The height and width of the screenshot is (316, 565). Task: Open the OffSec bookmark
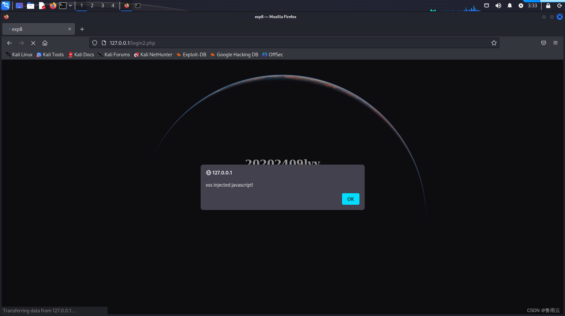[x=273, y=55]
